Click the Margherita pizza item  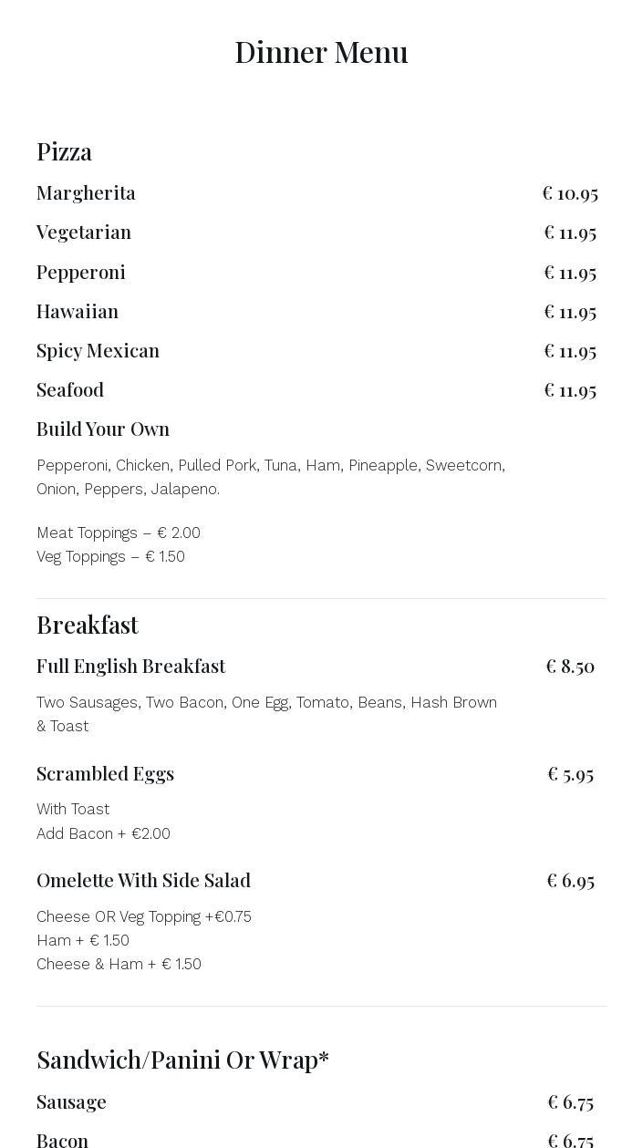point(86,193)
